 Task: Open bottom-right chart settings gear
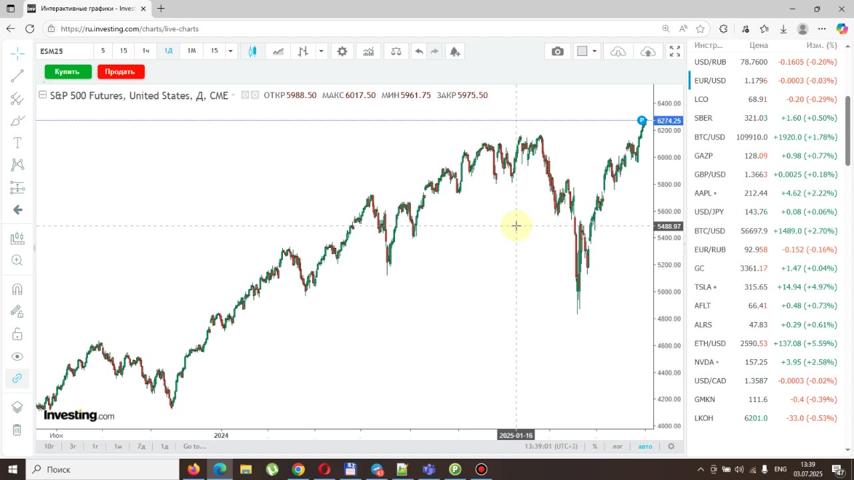coord(671,447)
